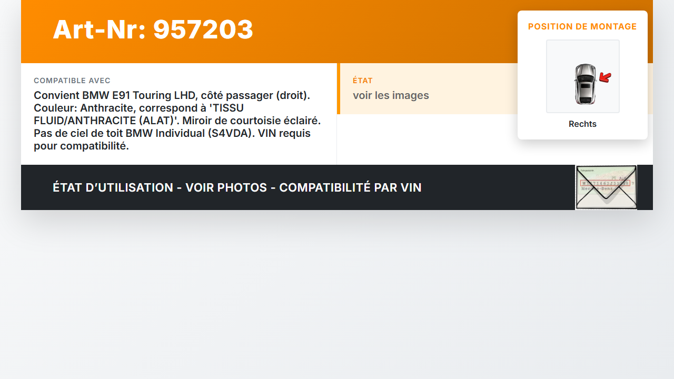The image size is (674, 379).
Task: Click the ÉTAT label
Action: pos(363,81)
